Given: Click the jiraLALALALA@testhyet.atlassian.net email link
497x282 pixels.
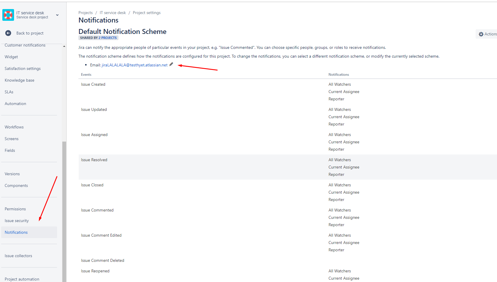Looking at the screenshot, I should (x=135, y=65).
